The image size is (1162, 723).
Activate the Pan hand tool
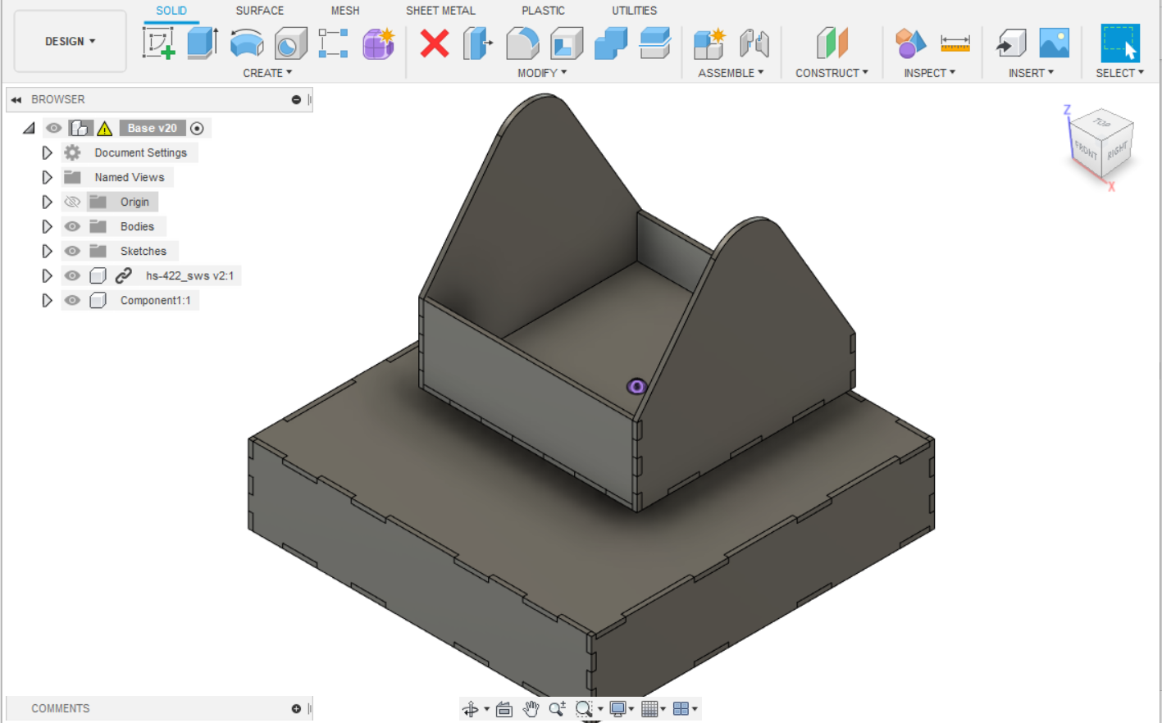click(531, 709)
